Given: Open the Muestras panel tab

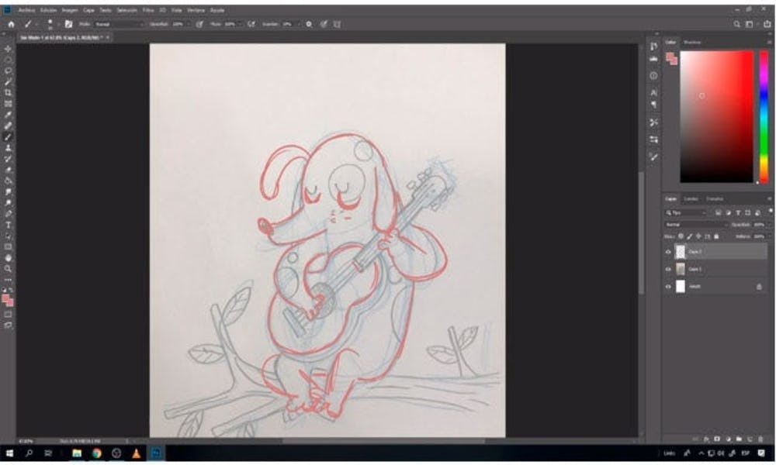Looking at the screenshot, I should pyautogui.click(x=693, y=42).
